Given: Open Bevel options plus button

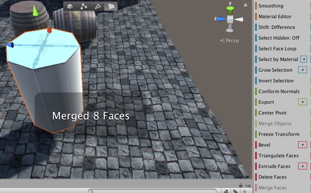Looking at the screenshot, I should [303, 145].
